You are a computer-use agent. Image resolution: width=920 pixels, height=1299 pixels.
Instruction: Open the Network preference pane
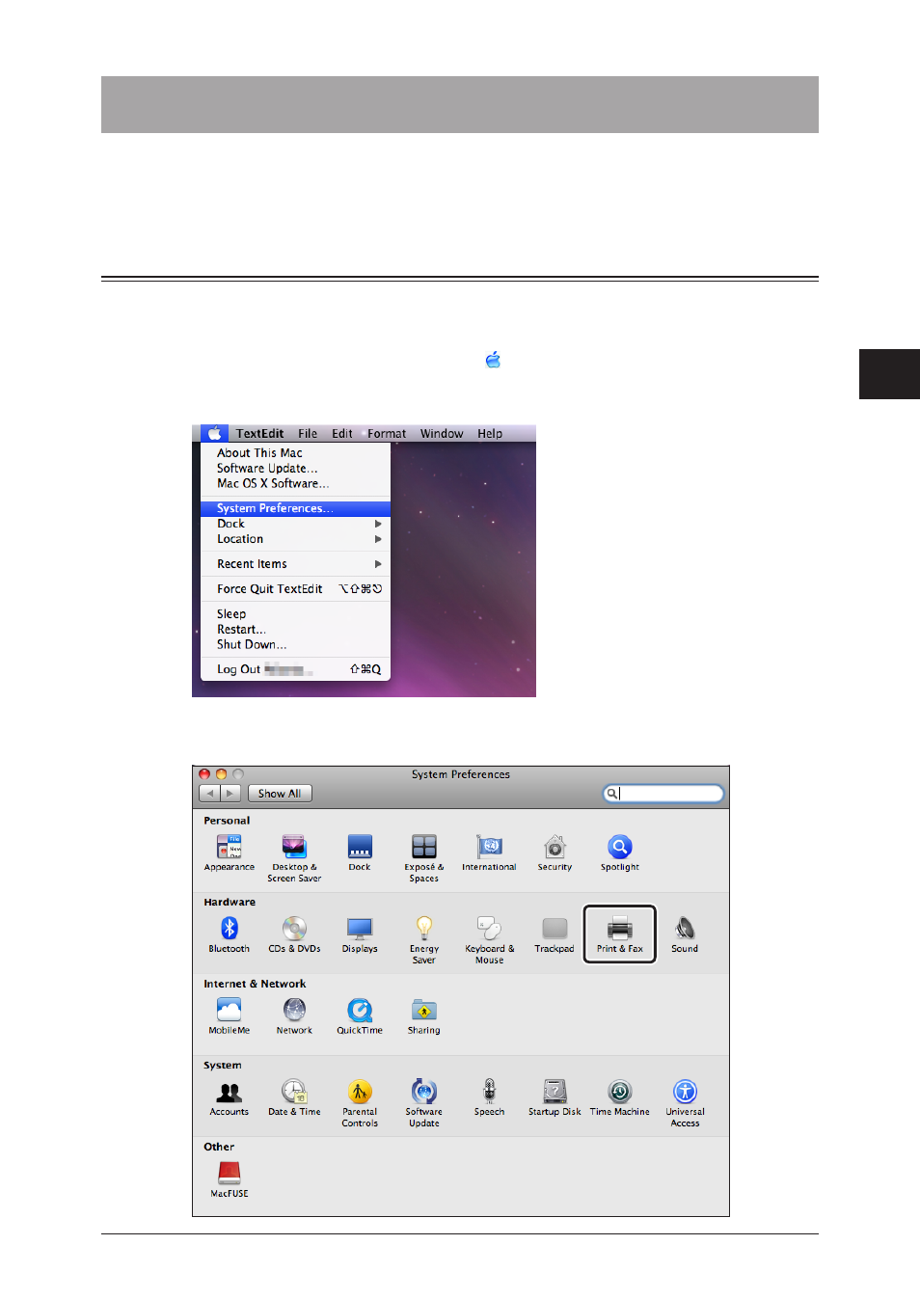click(x=294, y=1016)
